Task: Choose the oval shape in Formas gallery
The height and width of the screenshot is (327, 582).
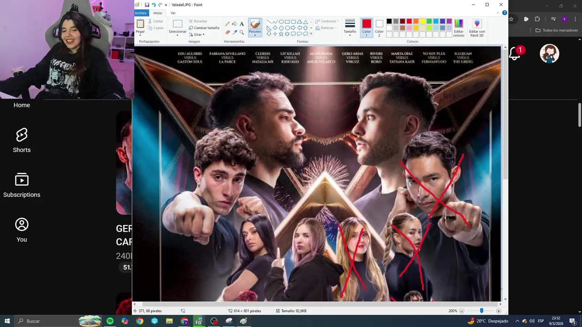Action: tap(281, 22)
